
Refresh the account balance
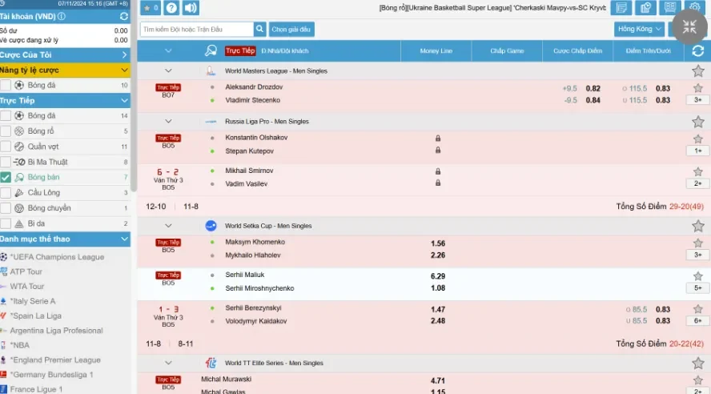click(x=123, y=16)
